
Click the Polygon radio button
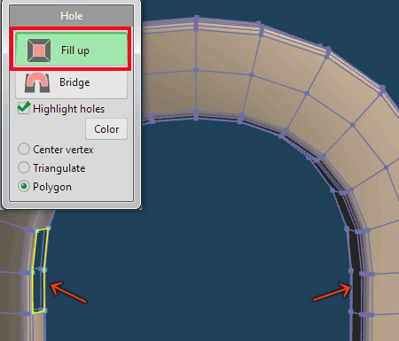[24, 186]
